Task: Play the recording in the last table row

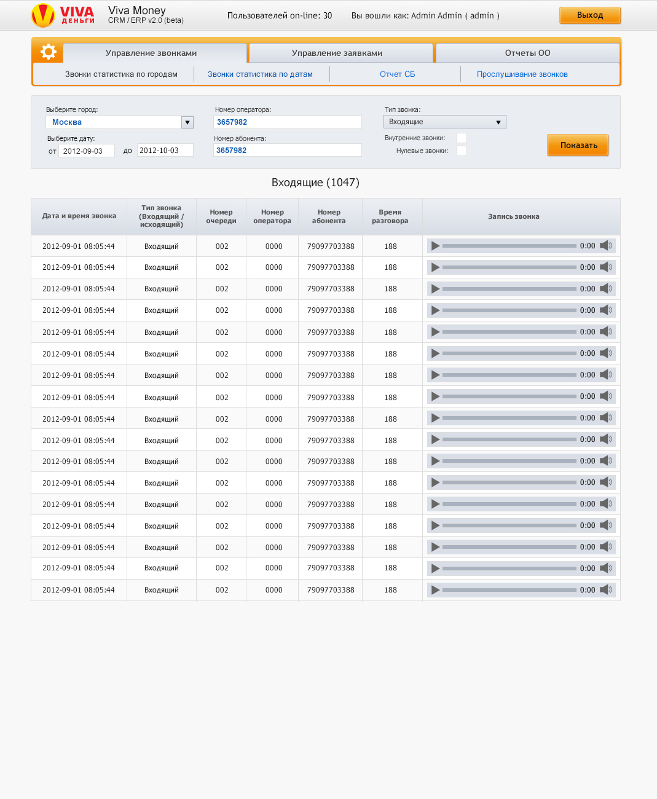Action: click(436, 589)
